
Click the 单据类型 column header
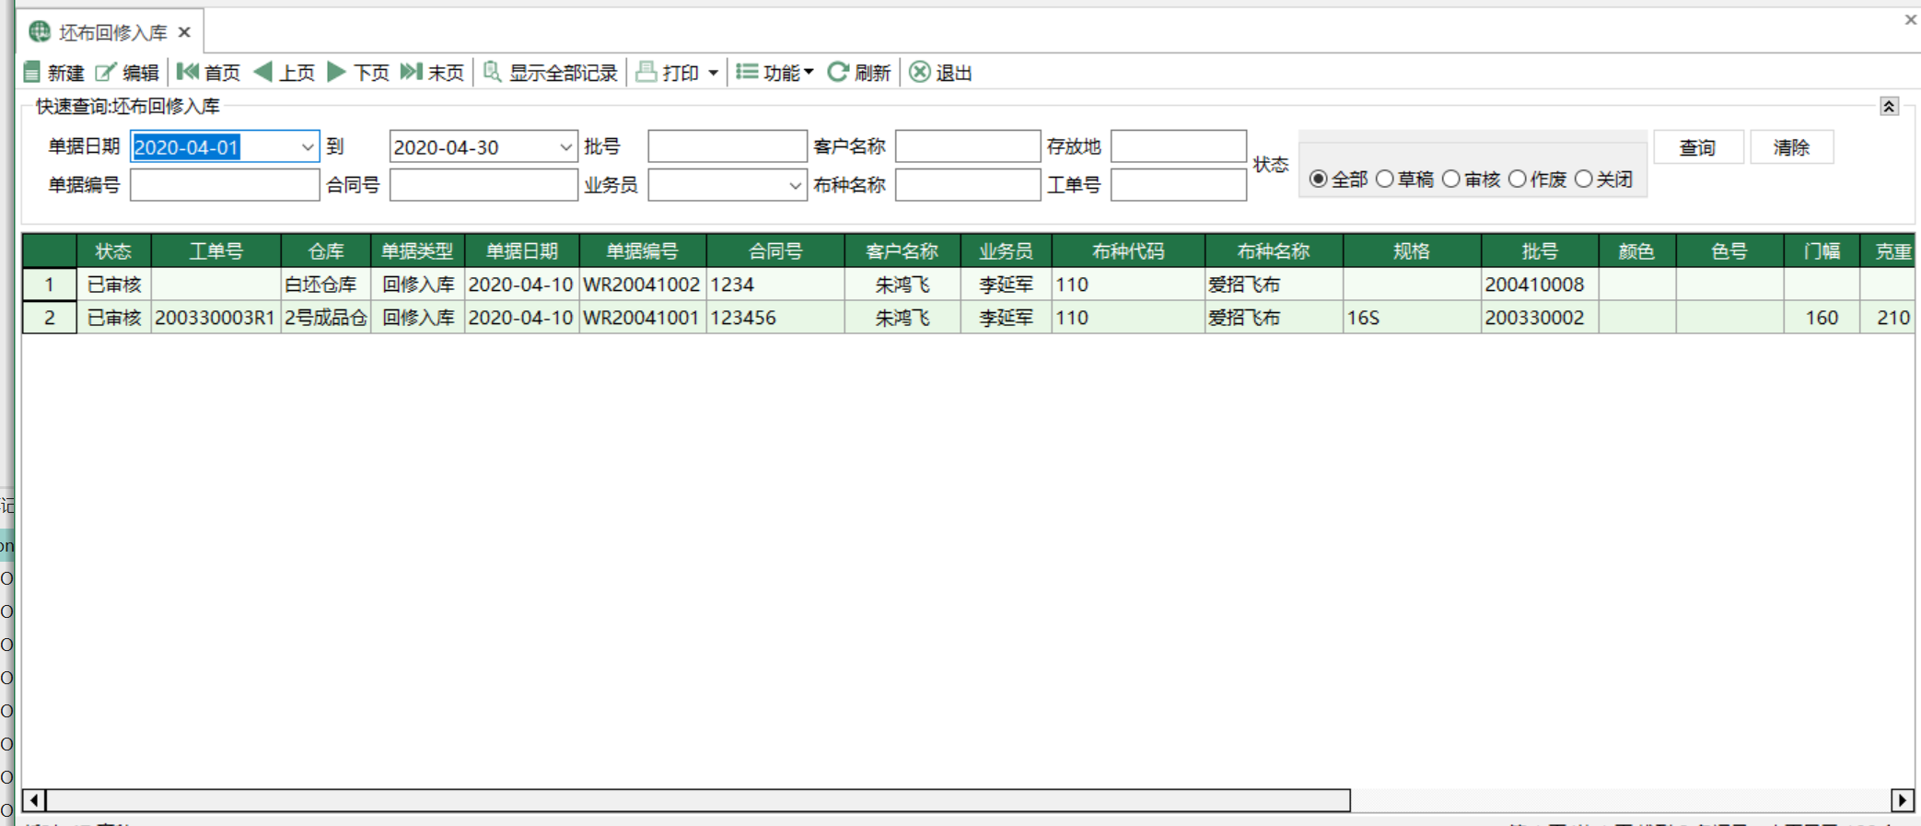coord(418,250)
